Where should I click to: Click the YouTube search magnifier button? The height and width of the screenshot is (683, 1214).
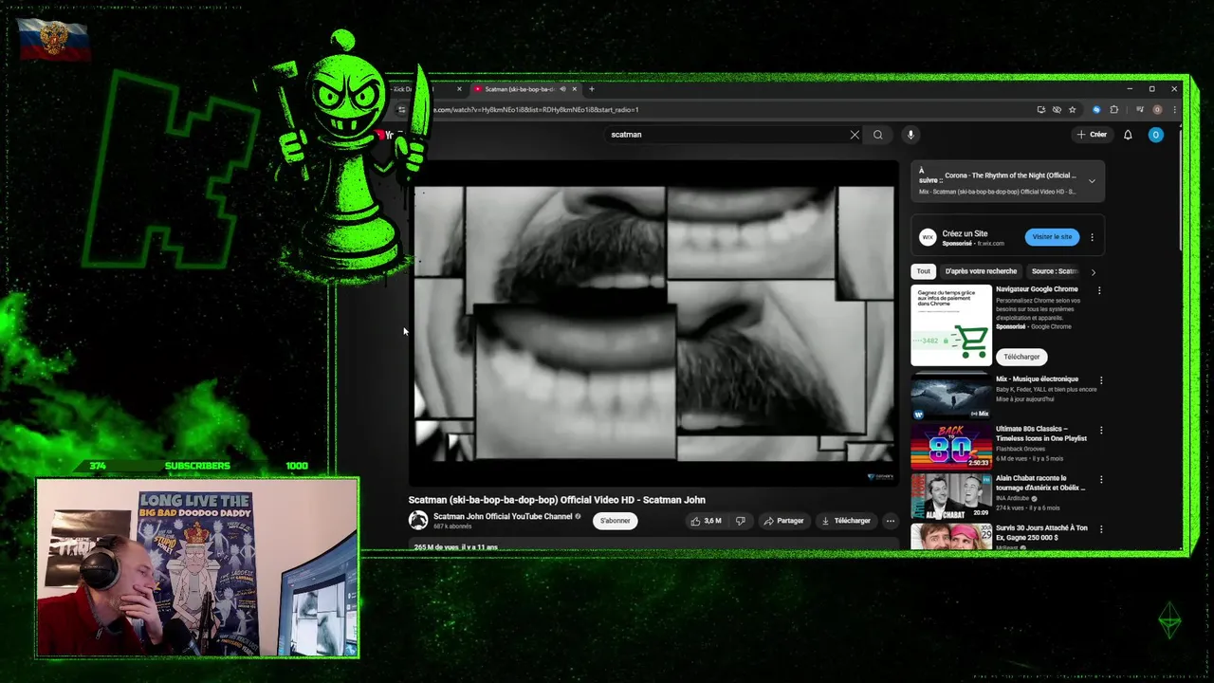click(878, 135)
